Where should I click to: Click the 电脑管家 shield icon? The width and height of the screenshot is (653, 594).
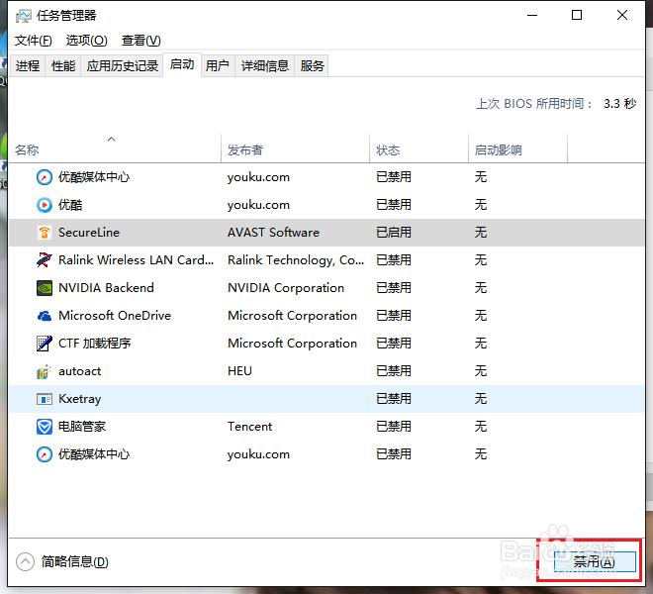click(x=45, y=427)
